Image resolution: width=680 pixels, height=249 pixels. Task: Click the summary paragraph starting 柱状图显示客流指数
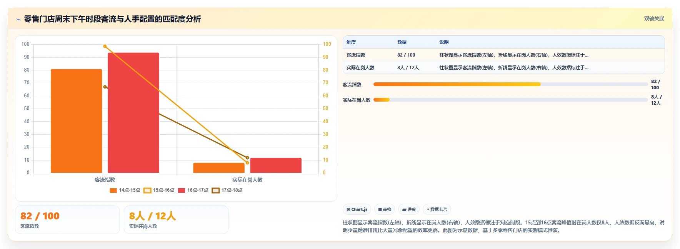coord(503,226)
